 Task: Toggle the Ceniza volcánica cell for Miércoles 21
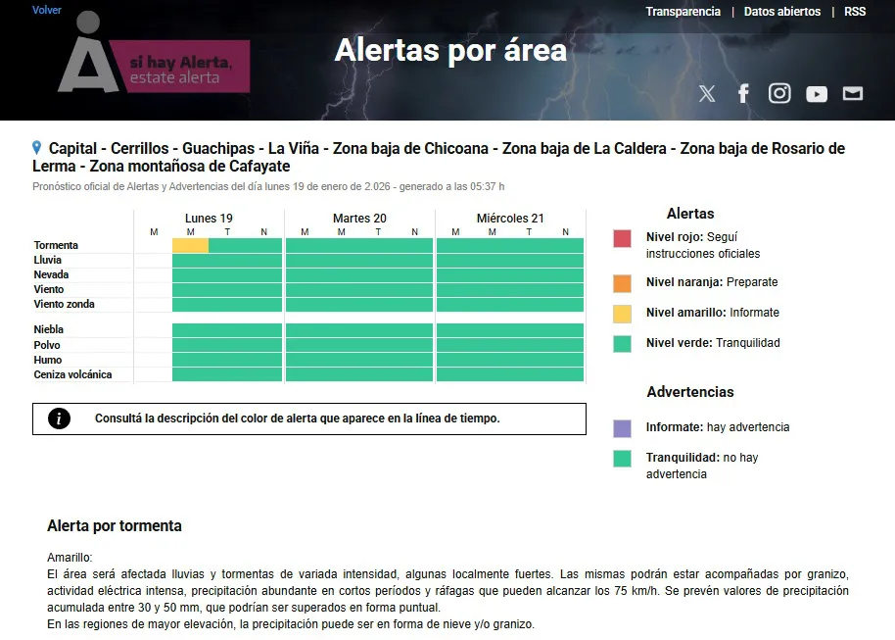(509, 374)
